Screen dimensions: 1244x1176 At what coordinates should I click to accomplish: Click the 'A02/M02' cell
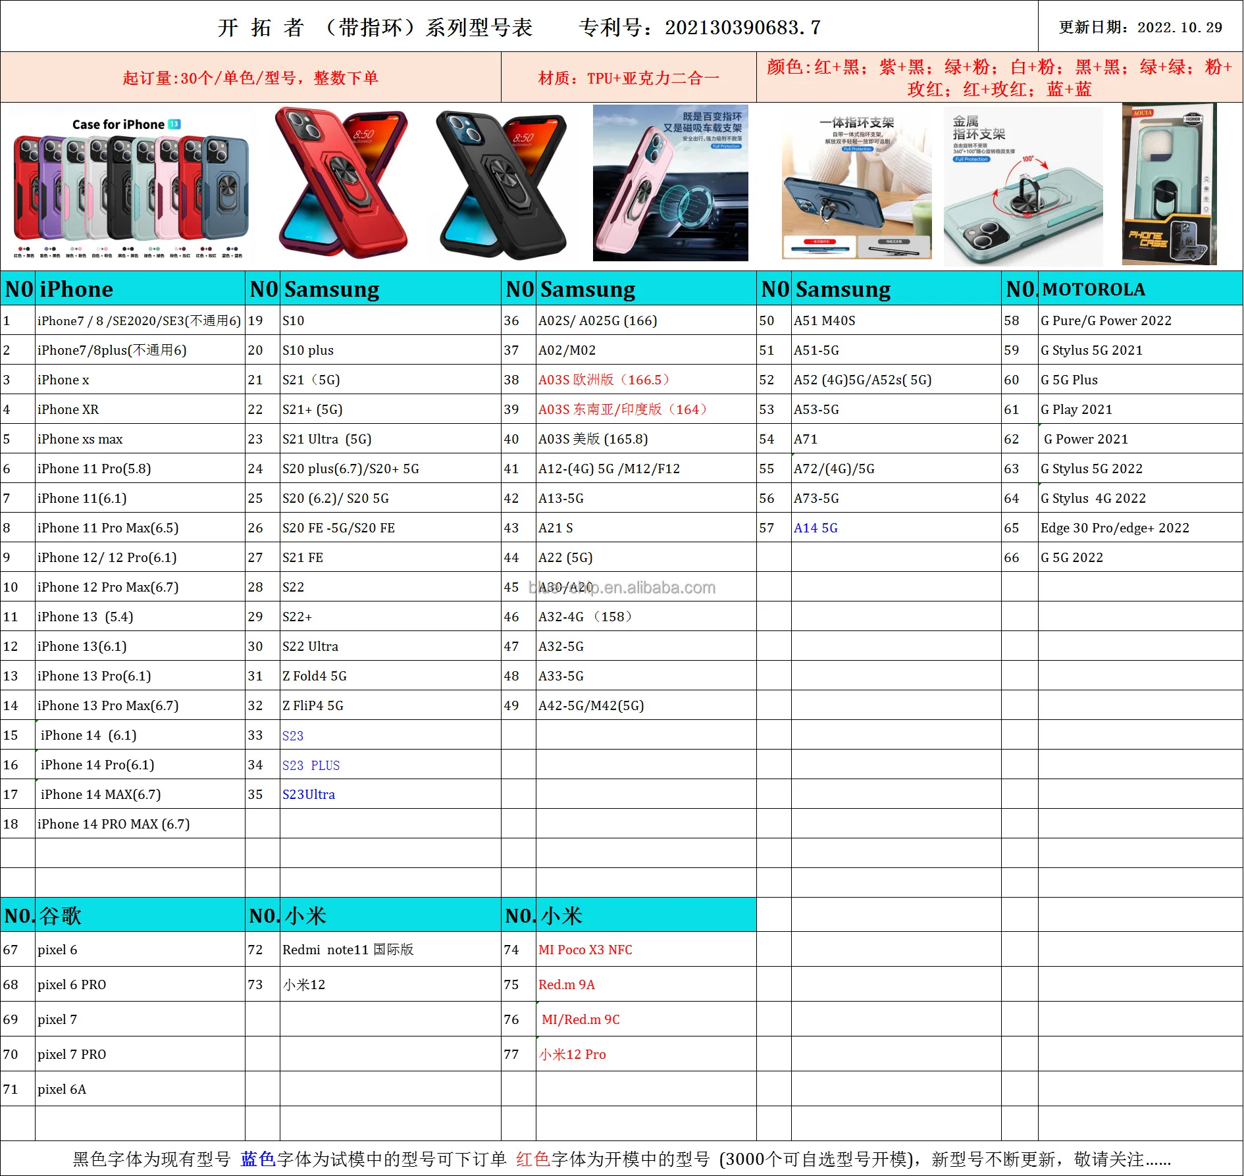pos(646,350)
